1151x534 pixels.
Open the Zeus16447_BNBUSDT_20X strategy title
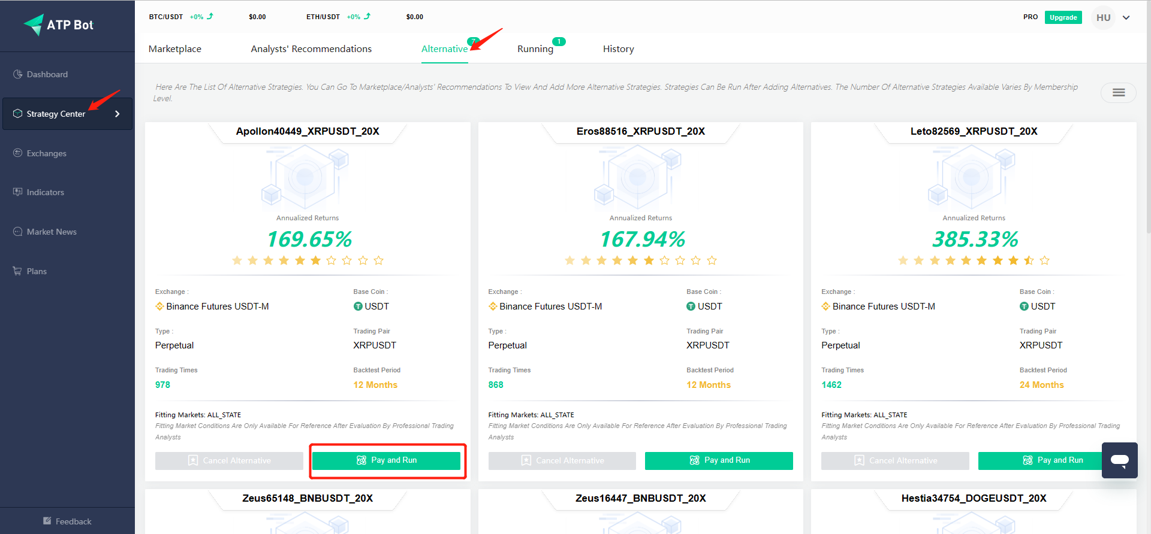pyautogui.click(x=641, y=498)
